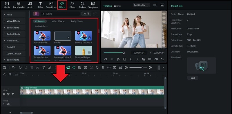This screenshot has width=232, height=114.
Task: Select the Burning Outline 2 effect thumbnail
Action: [63, 51]
